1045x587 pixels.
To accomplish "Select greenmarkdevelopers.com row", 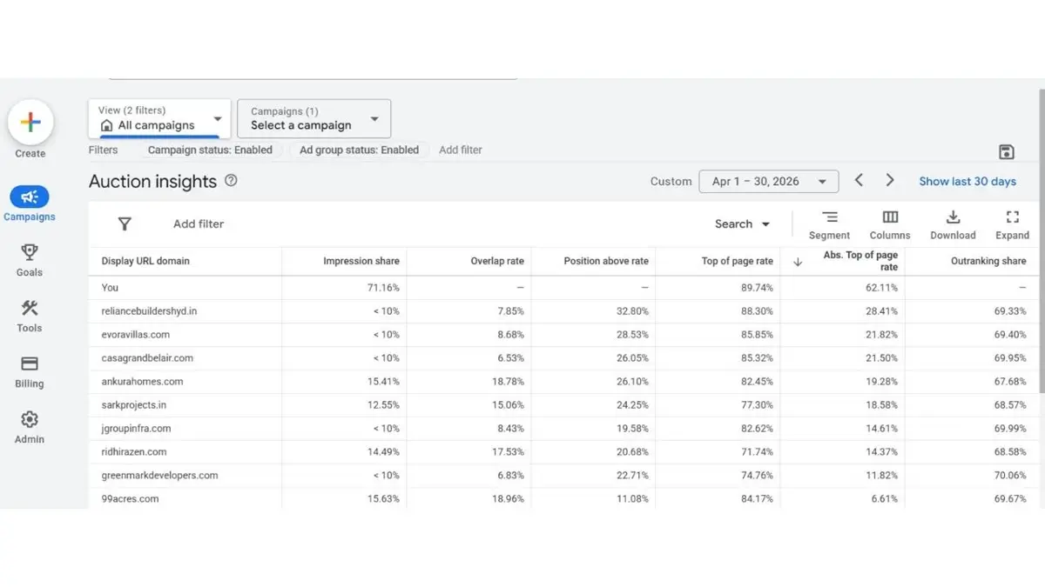I will point(563,475).
